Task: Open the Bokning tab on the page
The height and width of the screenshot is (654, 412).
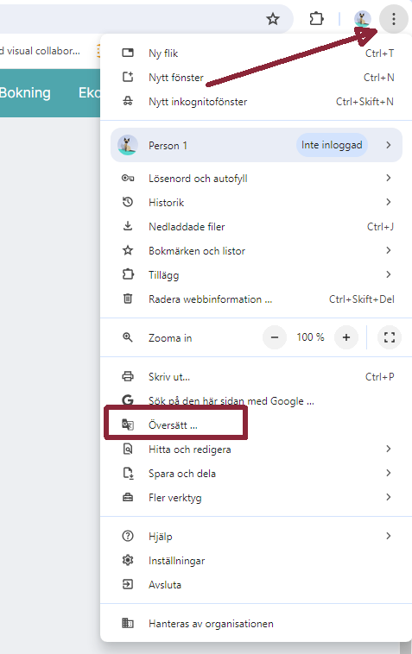Action: pyautogui.click(x=25, y=92)
